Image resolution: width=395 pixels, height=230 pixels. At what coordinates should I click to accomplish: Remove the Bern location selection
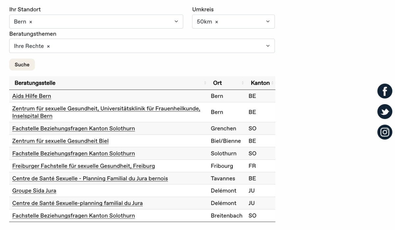tap(31, 22)
